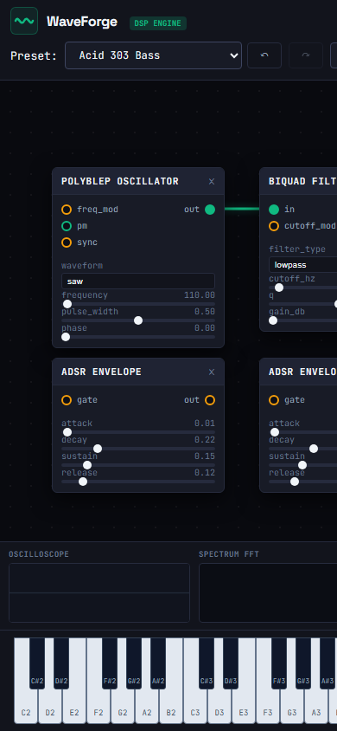Click the frequency value 110.00
337x731 pixels.
click(200, 295)
